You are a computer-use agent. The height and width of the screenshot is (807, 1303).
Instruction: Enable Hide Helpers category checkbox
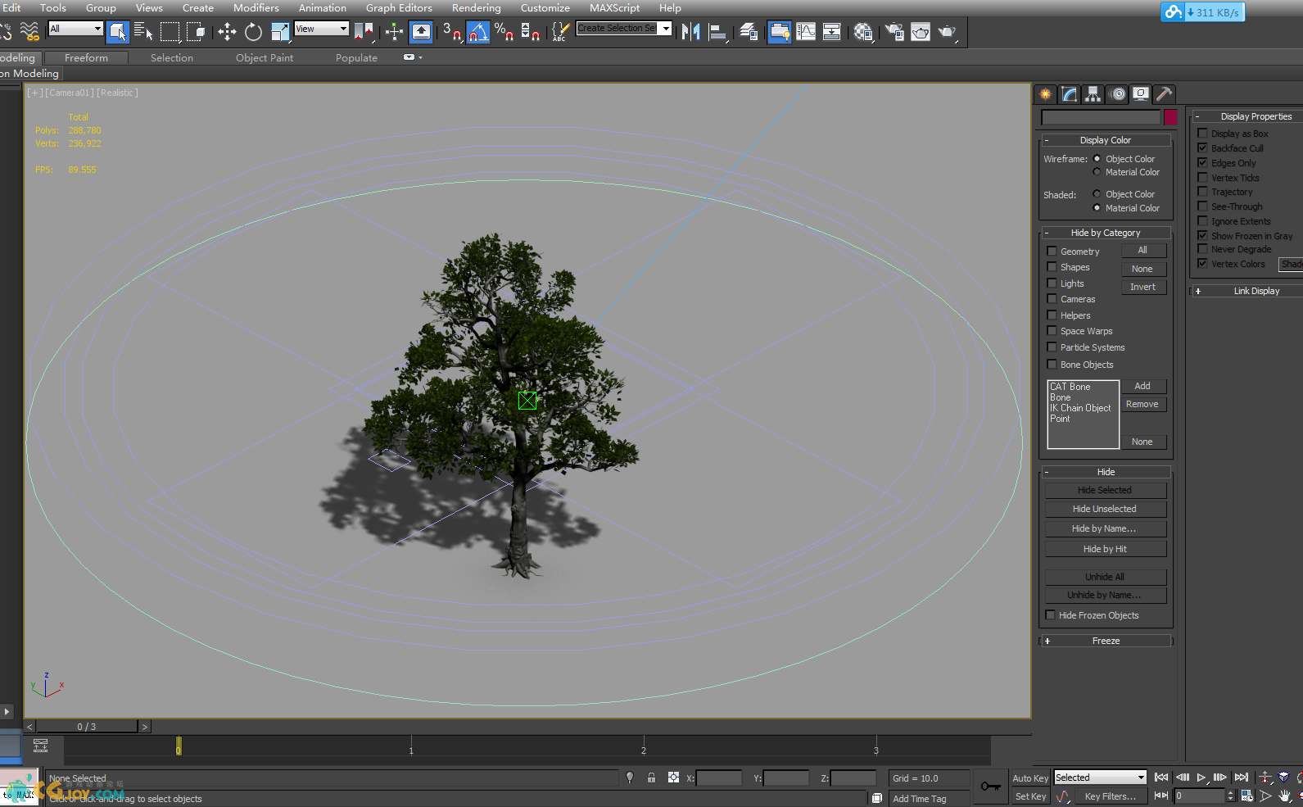coord(1052,315)
